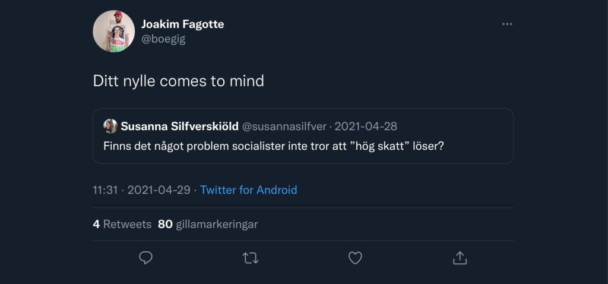This screenshot has height=284, width=608.
Task: Open Susanna Silfverskiöld's name in the quoted tweet
Action: click(180, 126)
